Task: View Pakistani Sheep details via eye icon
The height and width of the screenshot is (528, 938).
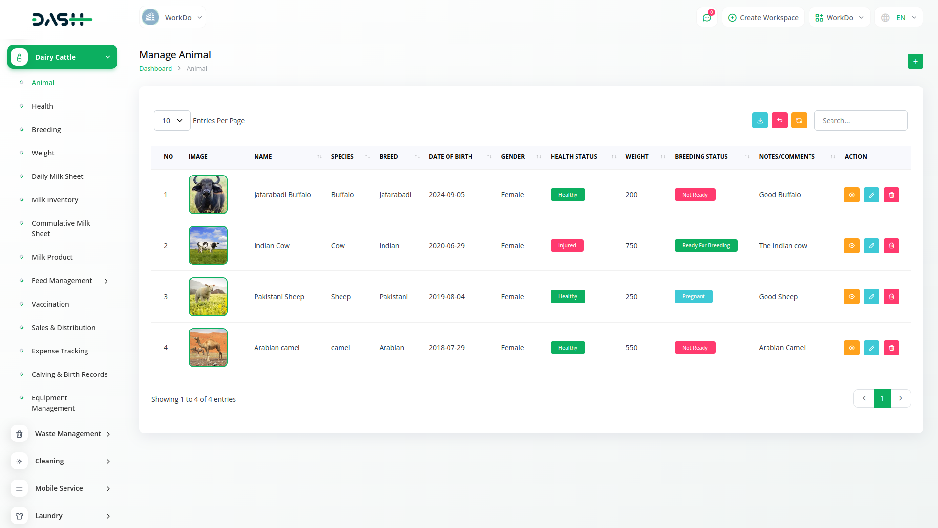Action: coord(851,297)
